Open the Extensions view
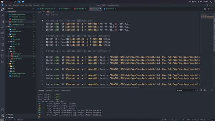Viewport: 215px width, 121px height. click(3, 33)
